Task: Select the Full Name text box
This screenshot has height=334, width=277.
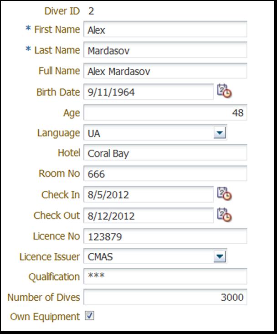Action: click(165, 71)
